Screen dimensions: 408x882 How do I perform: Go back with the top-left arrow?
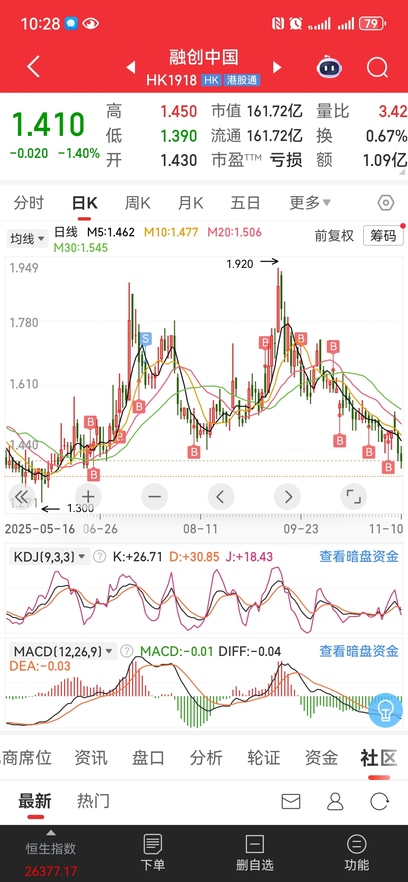(x=34, y=67)
